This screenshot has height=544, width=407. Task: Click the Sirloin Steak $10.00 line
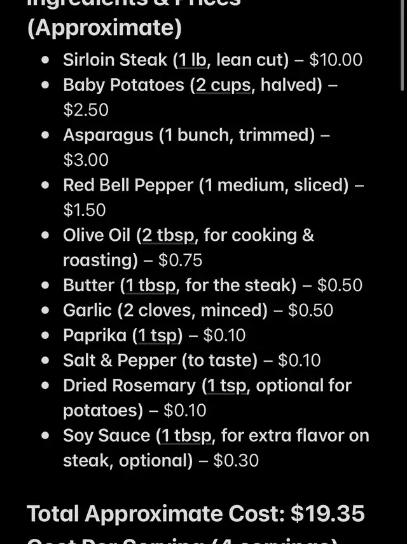(x=212, y=60)
